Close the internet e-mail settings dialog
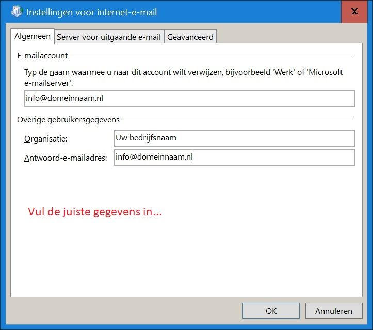Viewport: 373px width, 330px height. pos(354,11)
